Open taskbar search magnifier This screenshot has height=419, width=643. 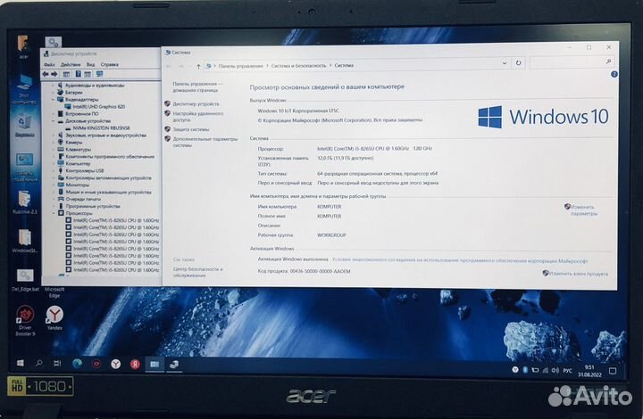39,363
